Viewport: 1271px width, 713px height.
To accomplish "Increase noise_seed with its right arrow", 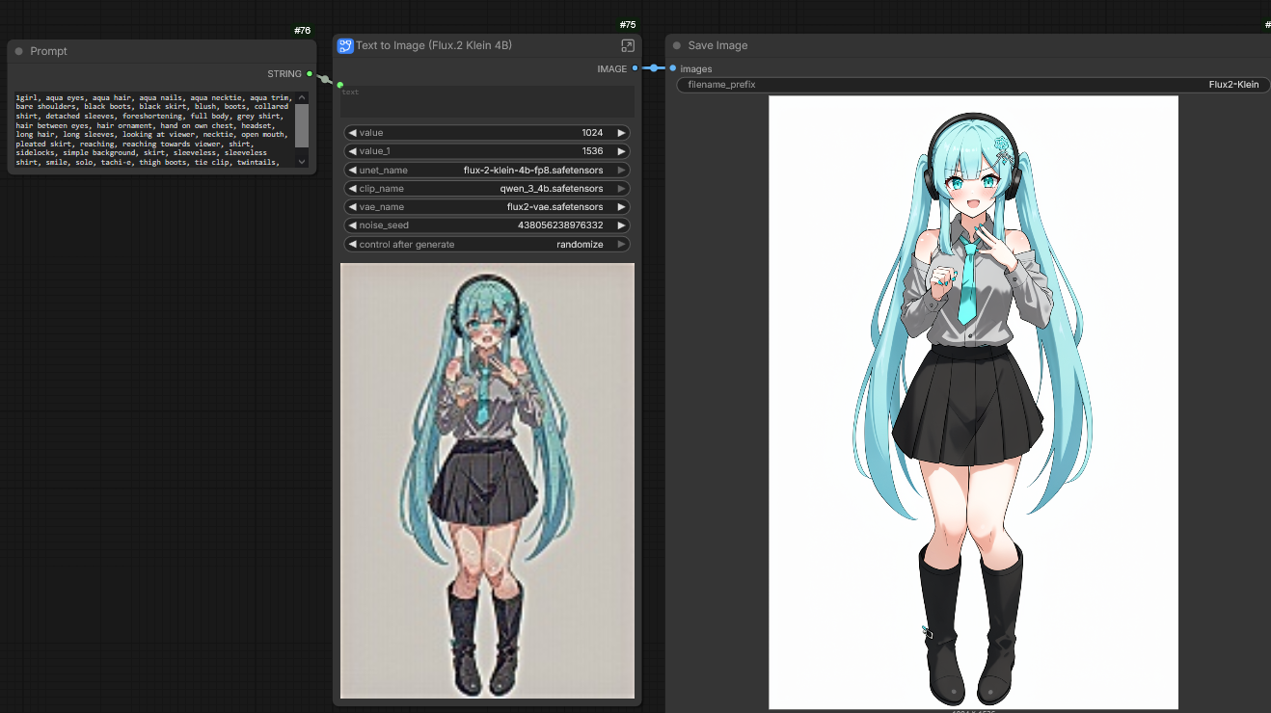I will point(622,225).
